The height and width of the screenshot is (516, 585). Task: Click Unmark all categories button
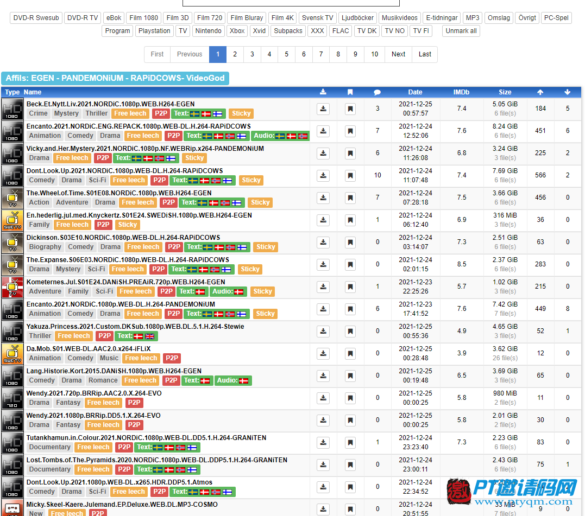click(x=461, y=31)
